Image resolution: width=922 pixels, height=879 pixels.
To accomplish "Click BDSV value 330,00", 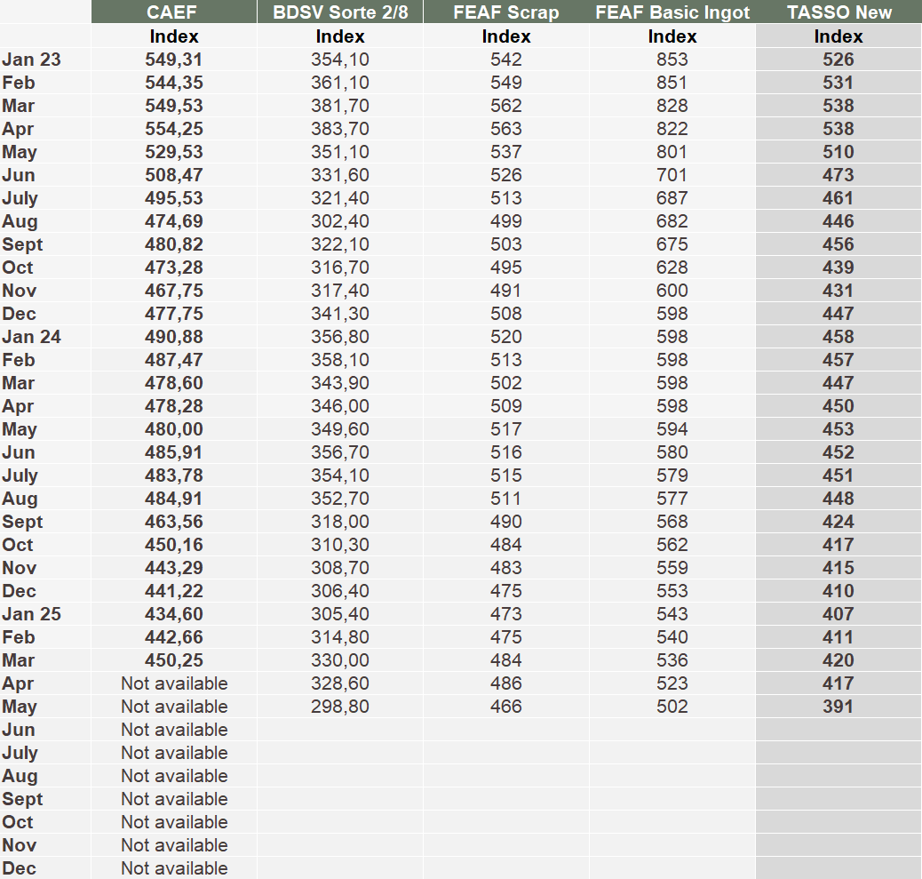I will coord(340,660).
